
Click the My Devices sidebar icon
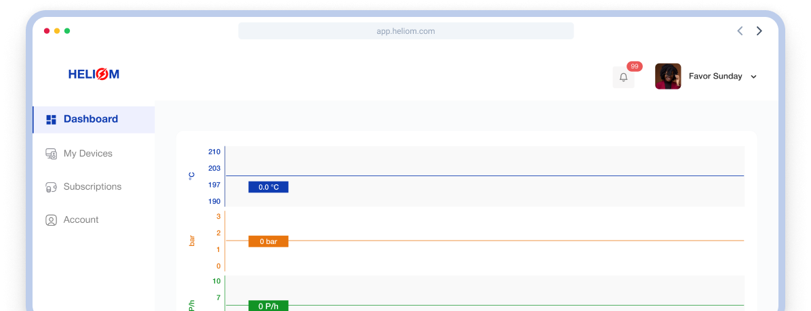[51, 154]
